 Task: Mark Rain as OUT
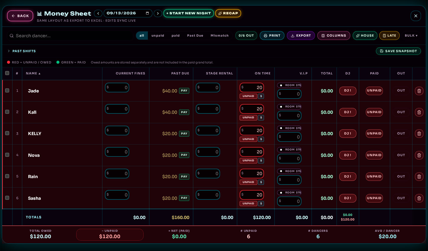(x=401, y=177)
